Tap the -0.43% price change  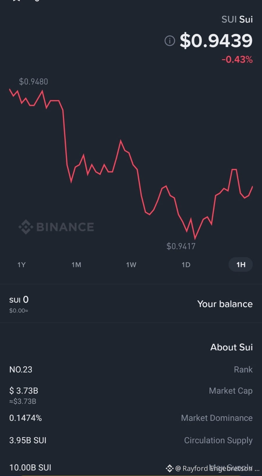[237, 60]
